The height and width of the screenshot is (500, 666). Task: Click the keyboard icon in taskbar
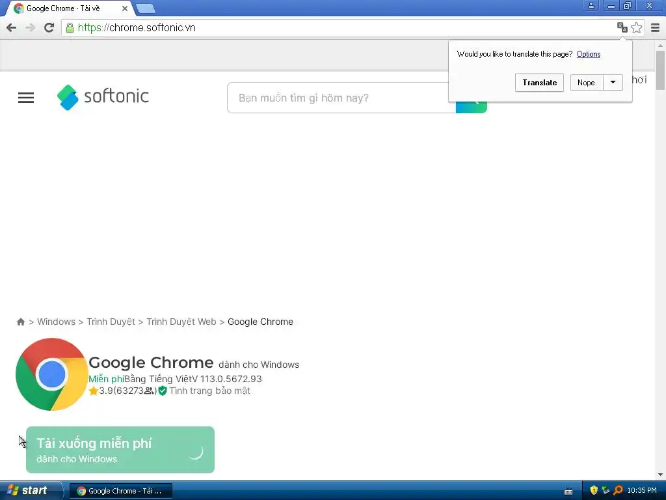click(x=568, y=492)
